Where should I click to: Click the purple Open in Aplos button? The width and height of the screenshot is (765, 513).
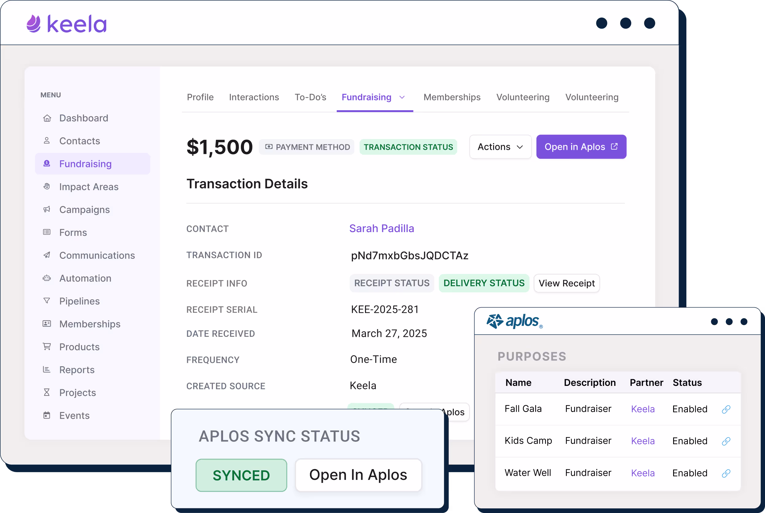581,147
